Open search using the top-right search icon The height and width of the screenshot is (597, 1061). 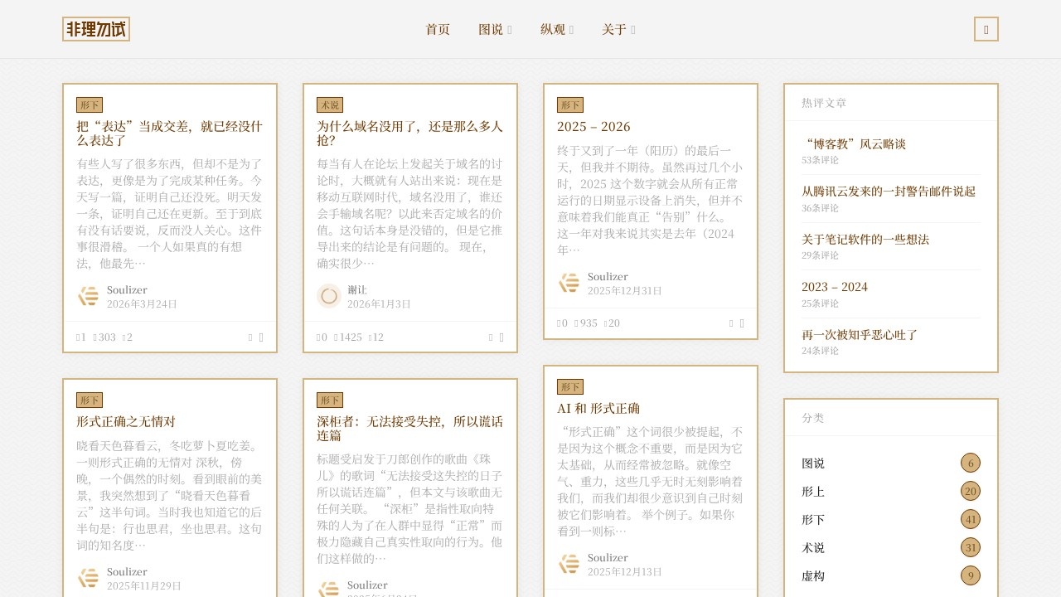986,28
